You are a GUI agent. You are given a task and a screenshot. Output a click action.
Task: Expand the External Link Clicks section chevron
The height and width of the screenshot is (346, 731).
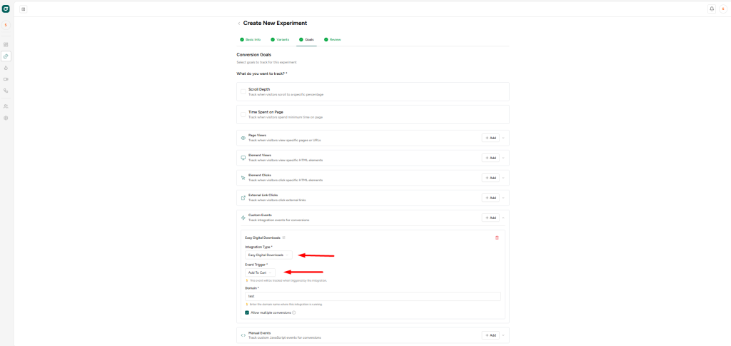pos(503,198)
